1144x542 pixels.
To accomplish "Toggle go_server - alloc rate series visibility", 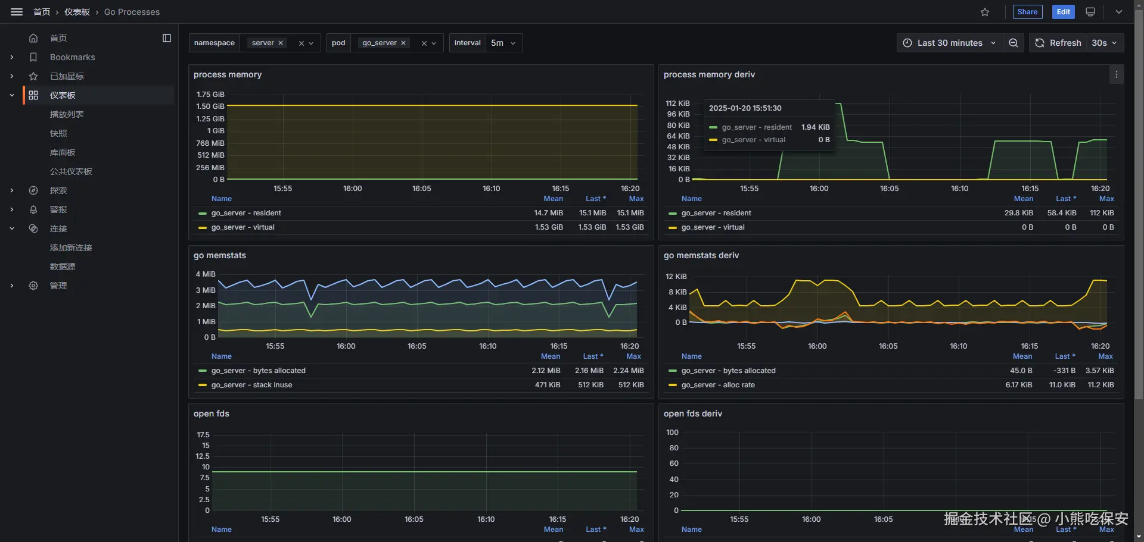I will (x=718, y=385).
